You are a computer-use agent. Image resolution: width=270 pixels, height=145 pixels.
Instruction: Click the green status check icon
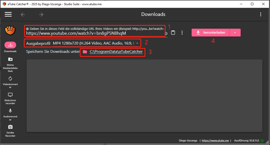262,141
